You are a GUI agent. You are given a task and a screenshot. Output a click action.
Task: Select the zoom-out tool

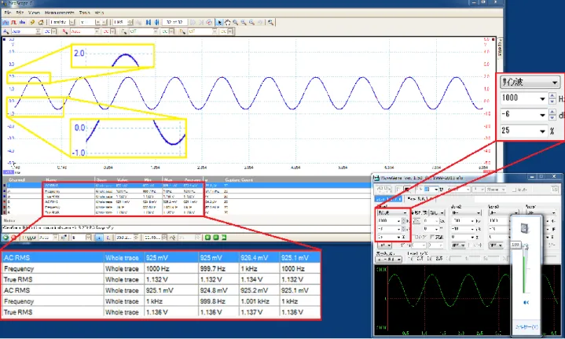click(251, 22)
